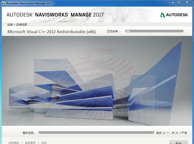194x144 pixels.
Task: Click the 整体进度... label
Action: [x=29, y=133]
